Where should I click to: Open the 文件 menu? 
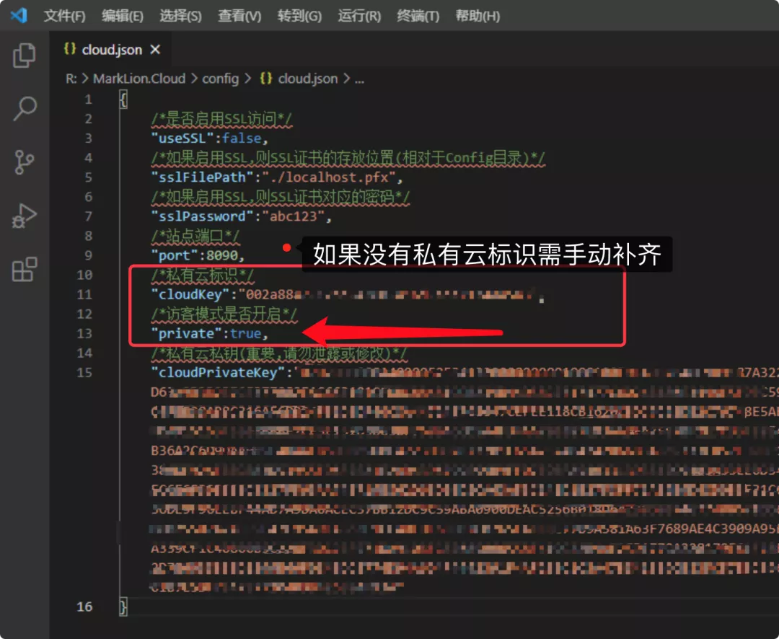point(63,16)
